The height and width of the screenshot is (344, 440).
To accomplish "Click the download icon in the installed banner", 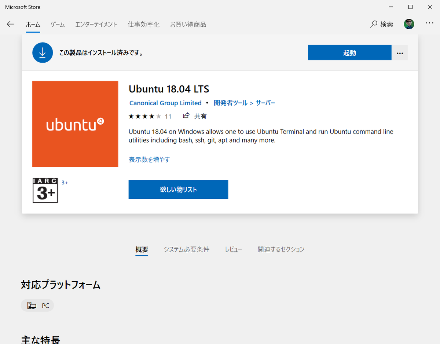I will click(x=43, y=52).
